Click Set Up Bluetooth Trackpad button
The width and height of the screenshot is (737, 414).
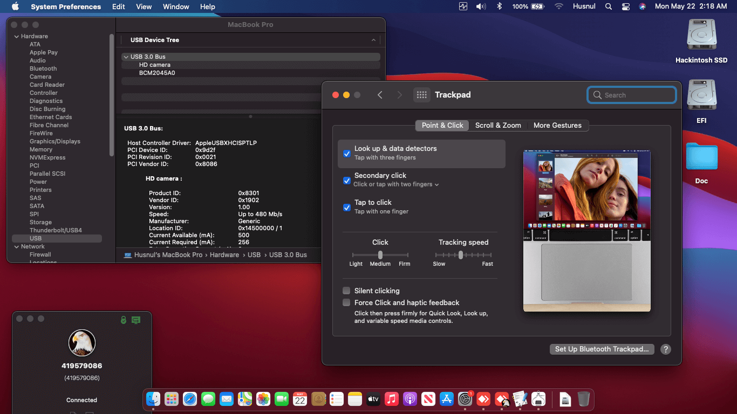pos(602,349)
